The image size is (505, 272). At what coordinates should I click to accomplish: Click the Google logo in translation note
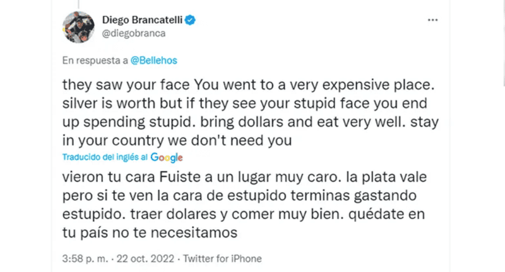point(167,157)
